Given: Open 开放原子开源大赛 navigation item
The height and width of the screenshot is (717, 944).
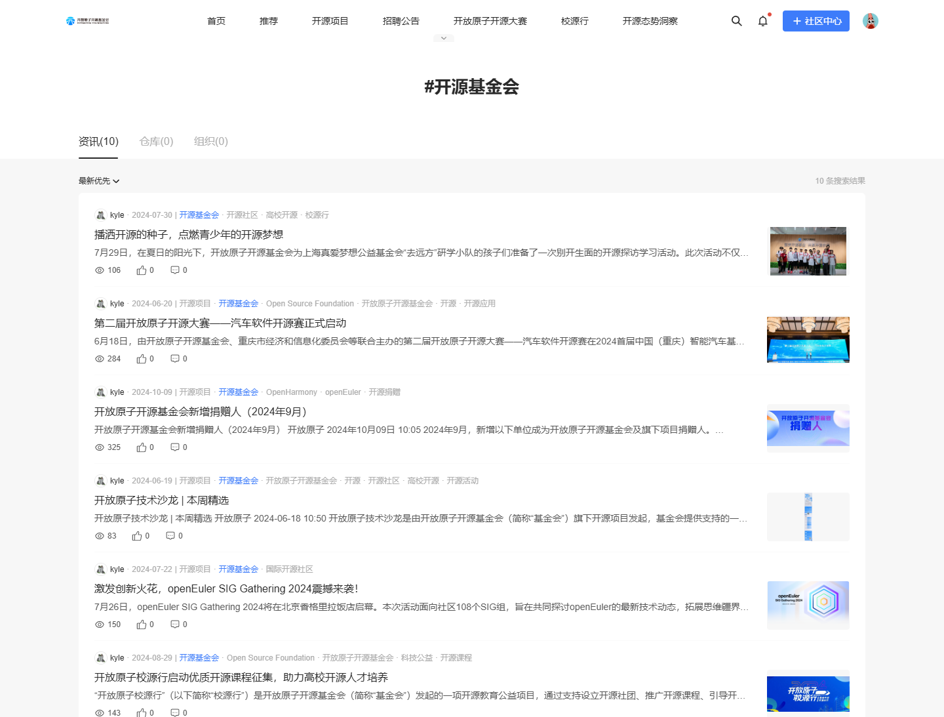Looking at the screenshot, I should (490, 21).
